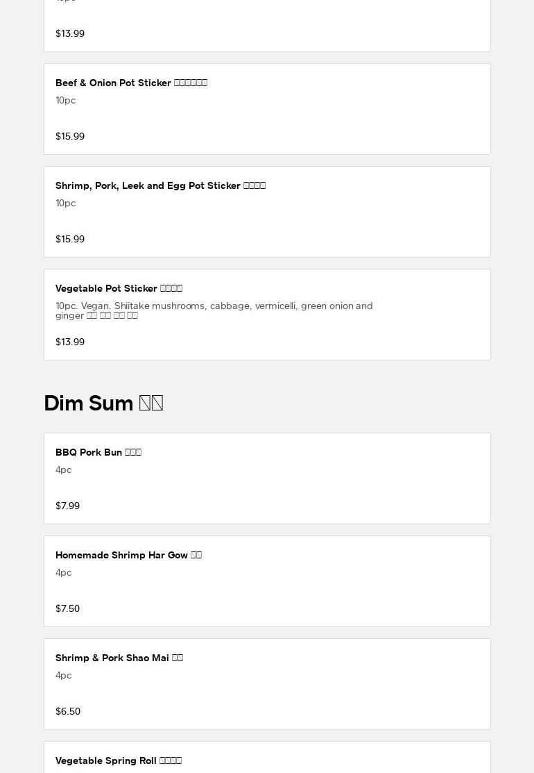Click the $13.99 Vegetable Pot Sticker price

click(x=70, y=342)
